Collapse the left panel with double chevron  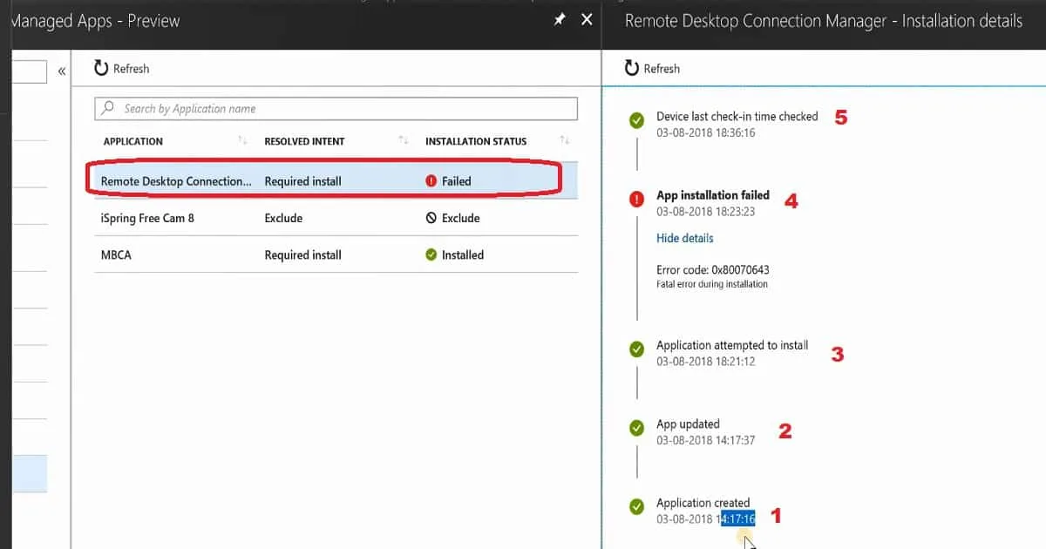61,71
